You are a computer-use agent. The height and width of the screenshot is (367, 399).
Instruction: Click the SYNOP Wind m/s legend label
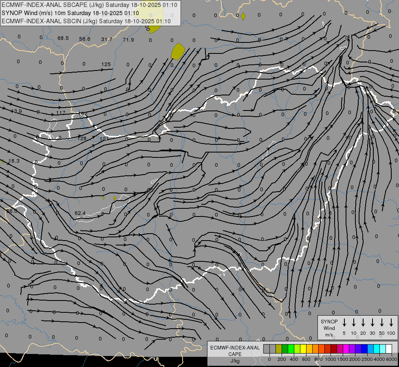(x=329, y=328)
